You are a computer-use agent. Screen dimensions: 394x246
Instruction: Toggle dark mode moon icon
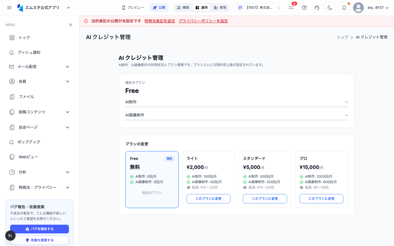pyautogui.click(x=330, y=8)
